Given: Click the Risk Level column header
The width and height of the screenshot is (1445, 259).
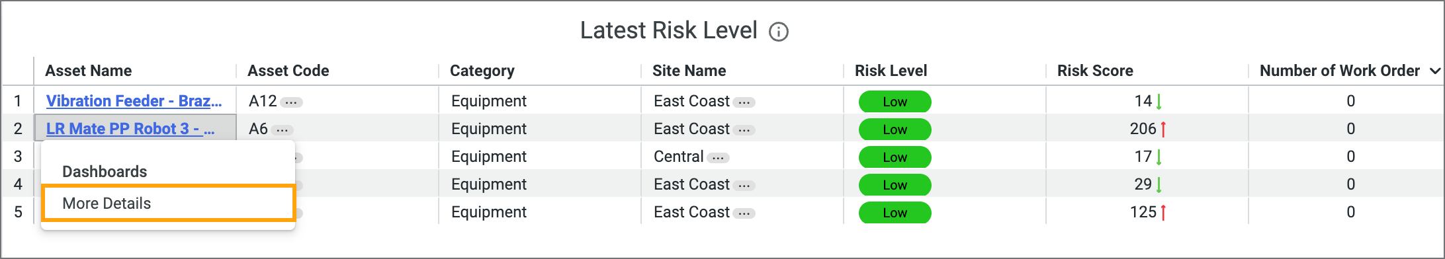Looking at the screenshot, I should pos(891,71).
